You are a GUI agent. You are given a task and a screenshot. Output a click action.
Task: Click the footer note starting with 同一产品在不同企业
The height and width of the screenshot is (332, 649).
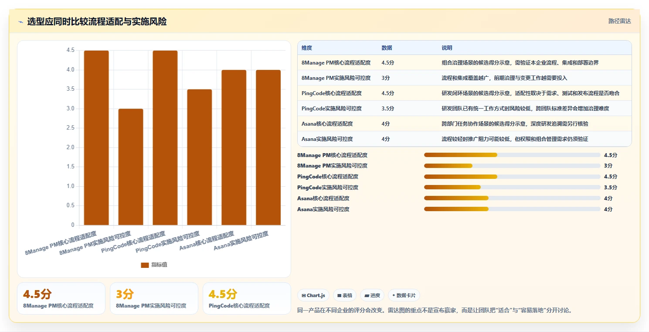click(x=434, y=311)
